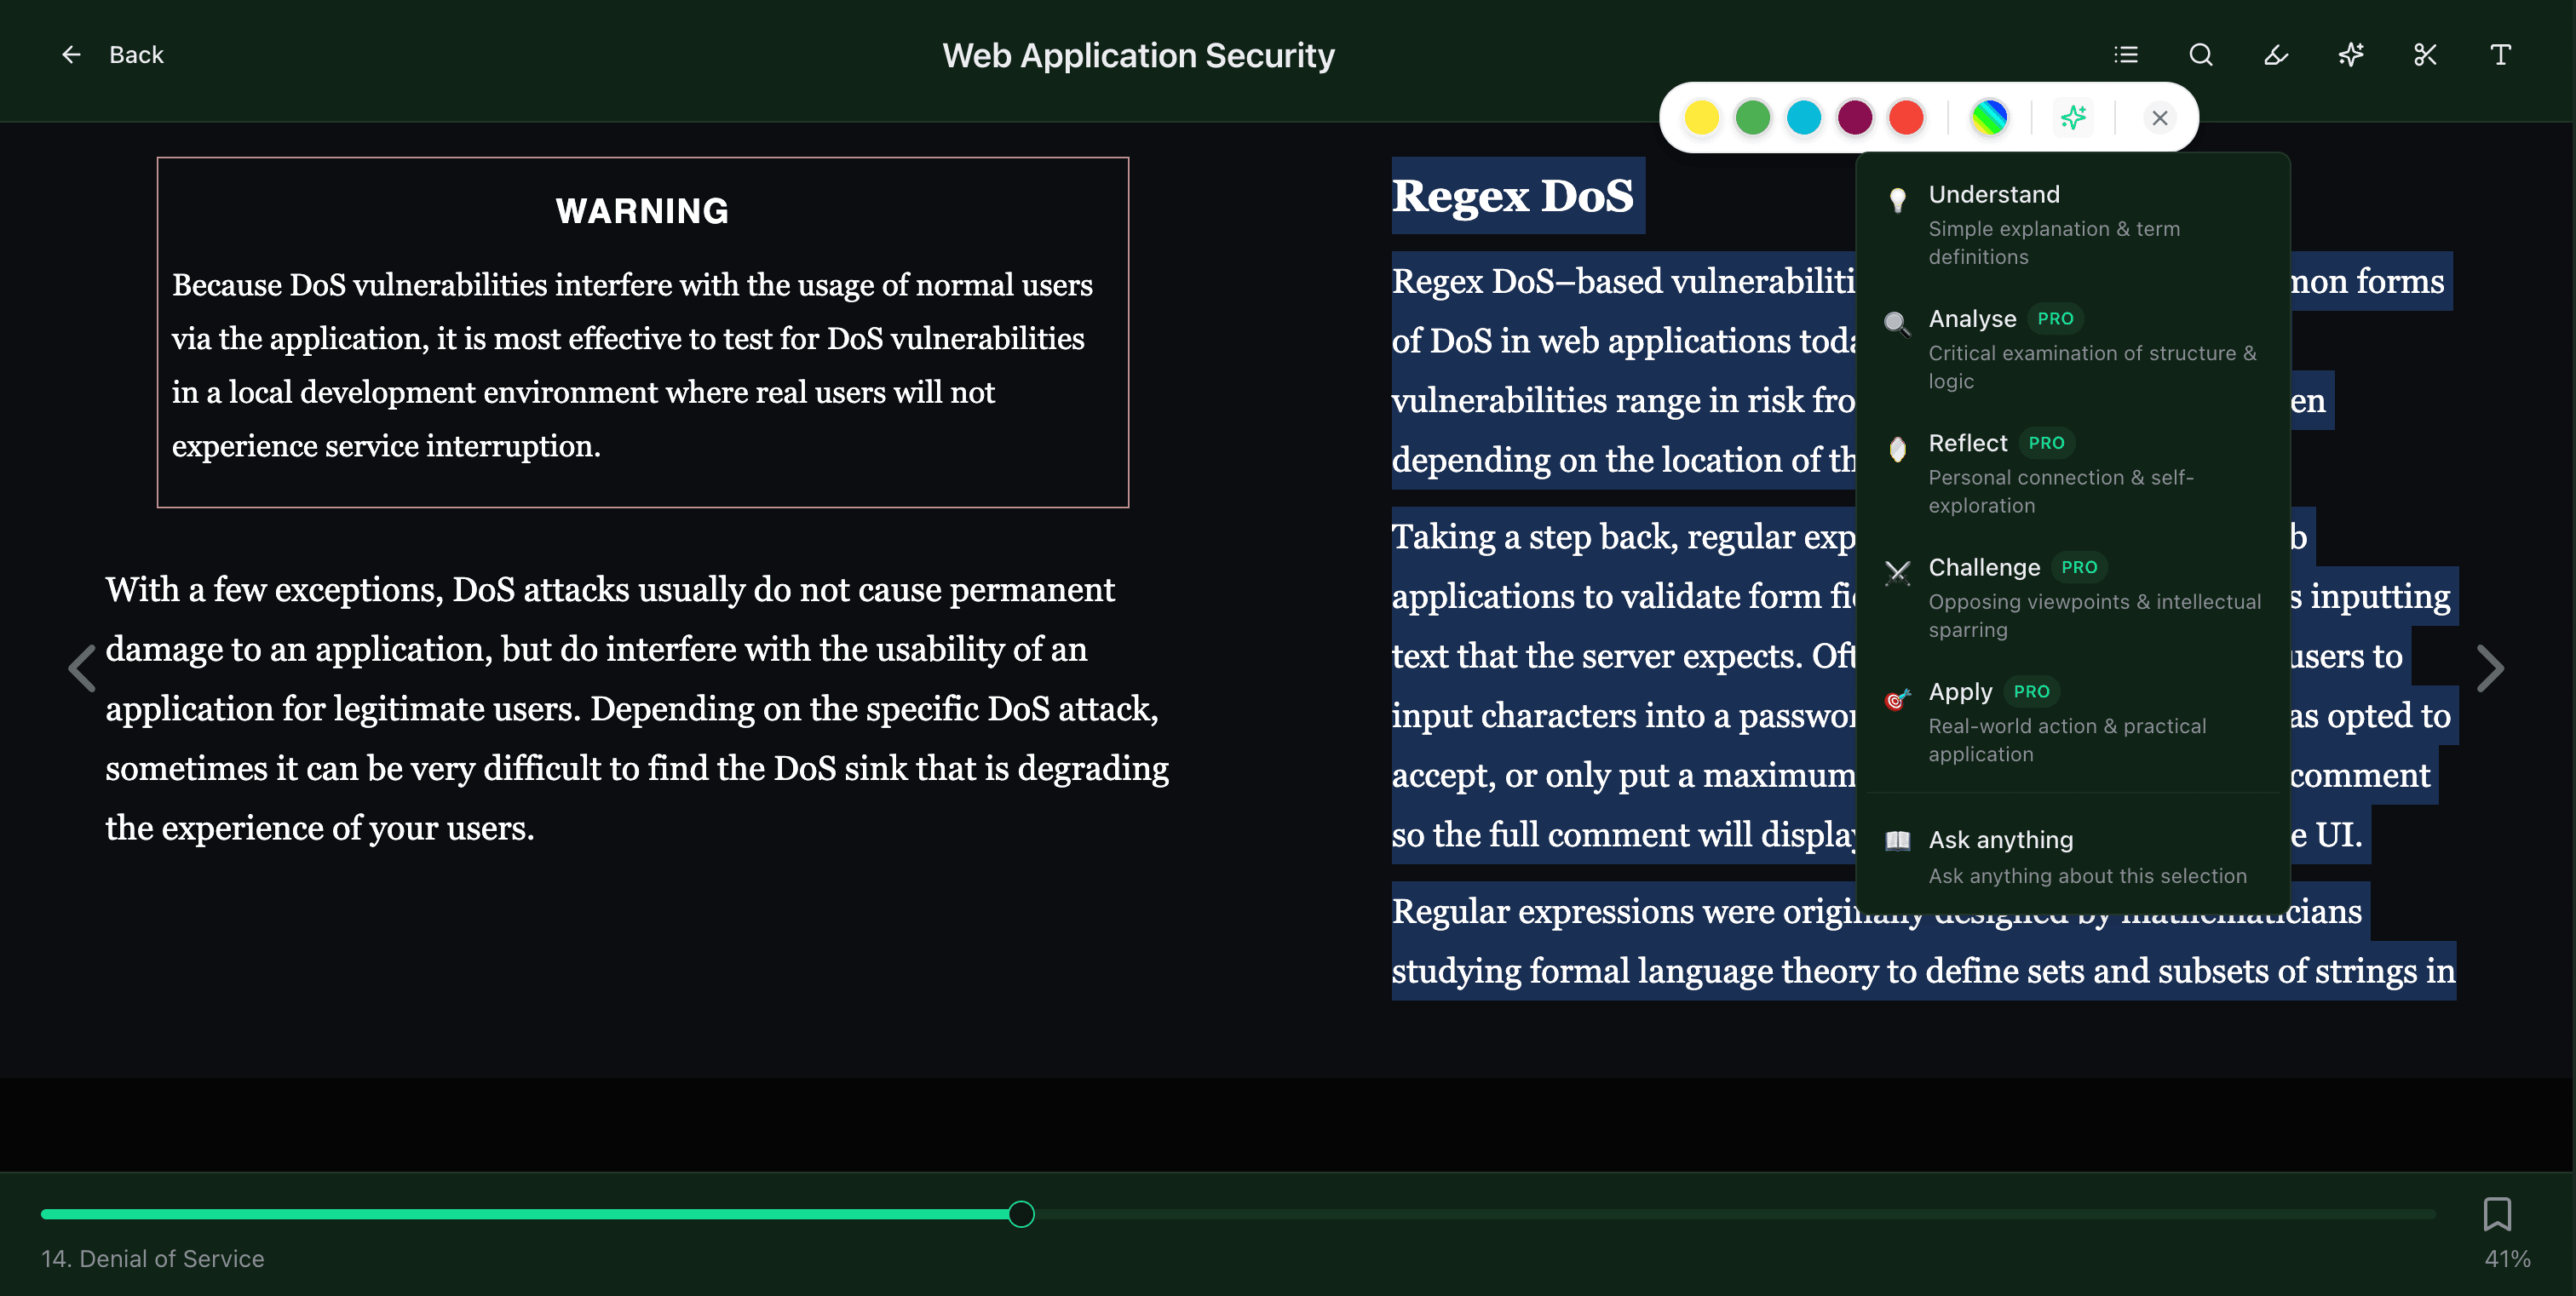Open the search magnifier in top bar
This screenshot has width=2576, height=1296.
(2201, 55)
